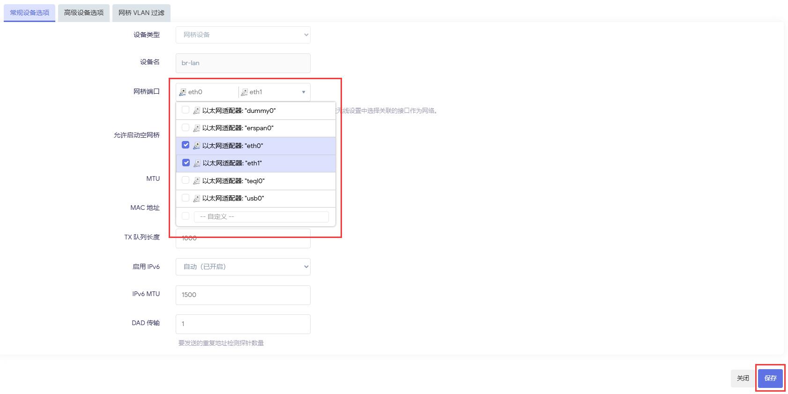
Task: Switch to 网桥 VLAN 过滤 tab
Action: point(141,13)
